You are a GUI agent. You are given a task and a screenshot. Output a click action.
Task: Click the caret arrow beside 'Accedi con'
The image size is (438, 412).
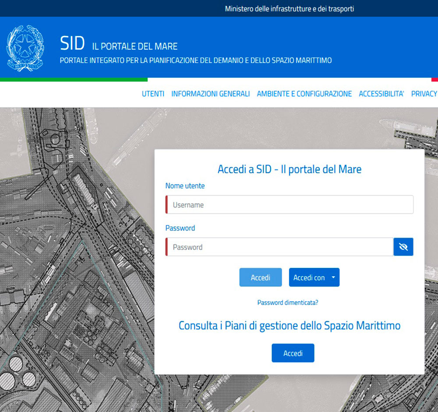coord(332,278)
